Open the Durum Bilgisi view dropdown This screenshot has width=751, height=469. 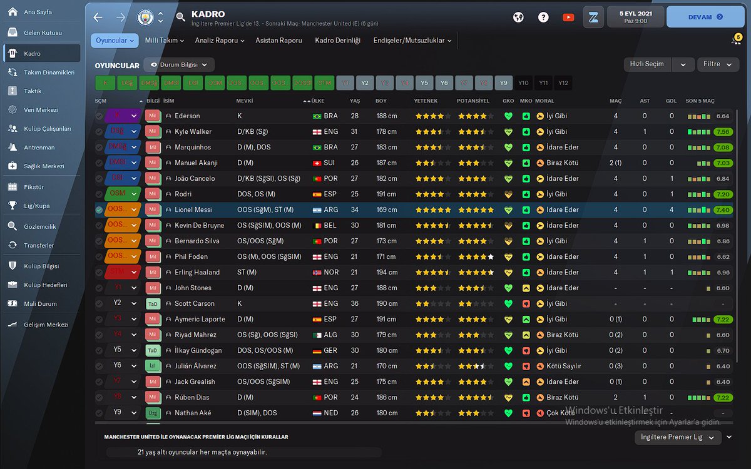179,64
